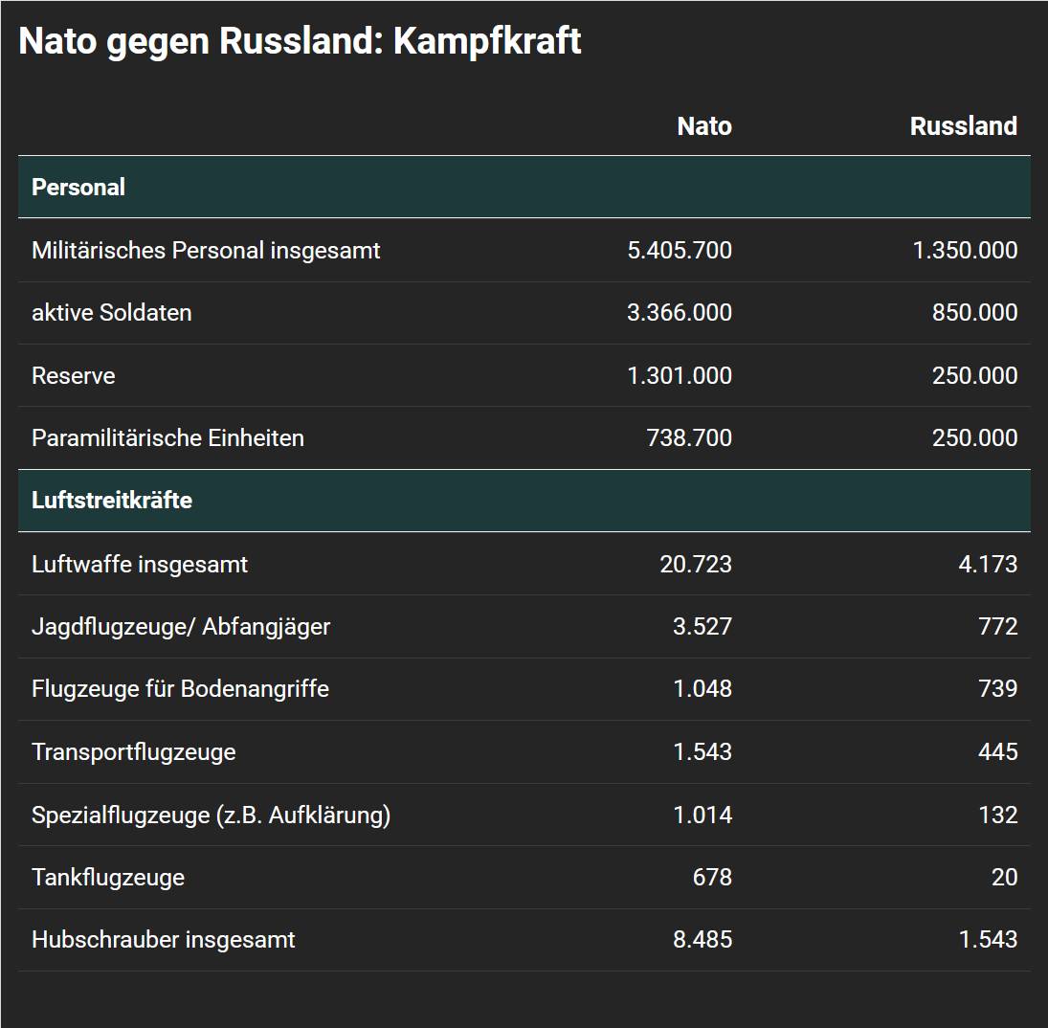The width and height of the screenshot is (1048, 1028).
Task: Click the 'Nato' column header
Action: (704, 126)
